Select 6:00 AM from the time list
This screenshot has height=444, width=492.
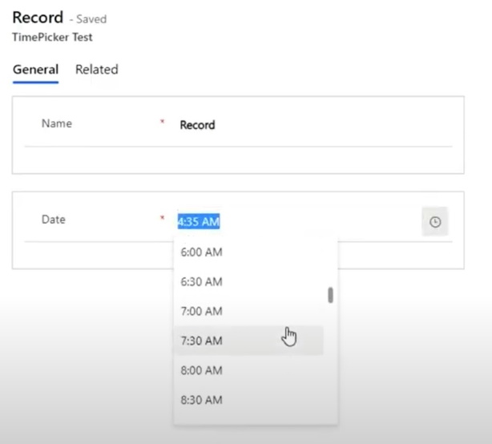[248, 252]
